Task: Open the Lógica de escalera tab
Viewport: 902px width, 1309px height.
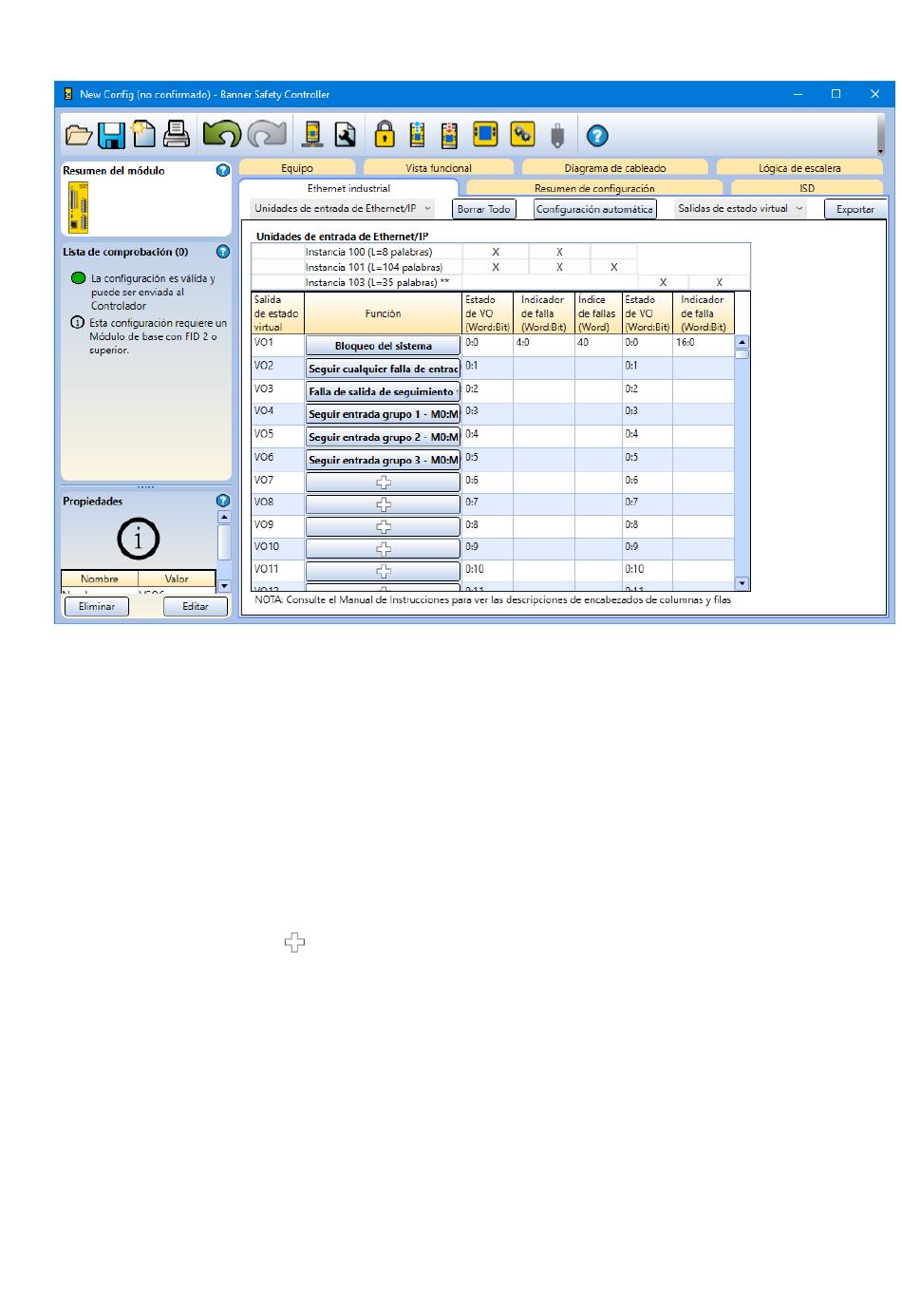Action: point(799,168)
